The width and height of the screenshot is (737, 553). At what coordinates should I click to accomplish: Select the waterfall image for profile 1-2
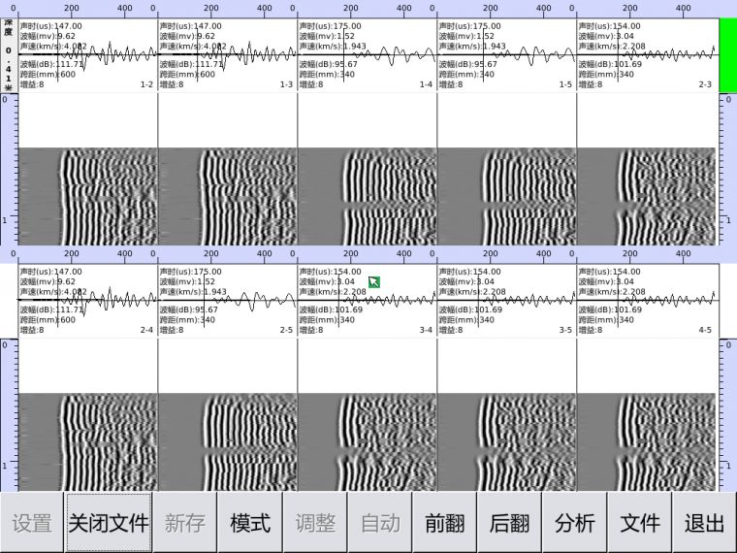[x=87, y=170]
